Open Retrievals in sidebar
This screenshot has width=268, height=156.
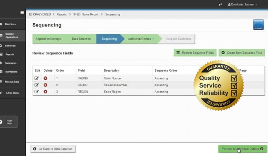point(10,46)
